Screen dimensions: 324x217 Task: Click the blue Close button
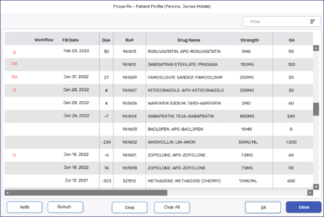(x=303, y=207)
